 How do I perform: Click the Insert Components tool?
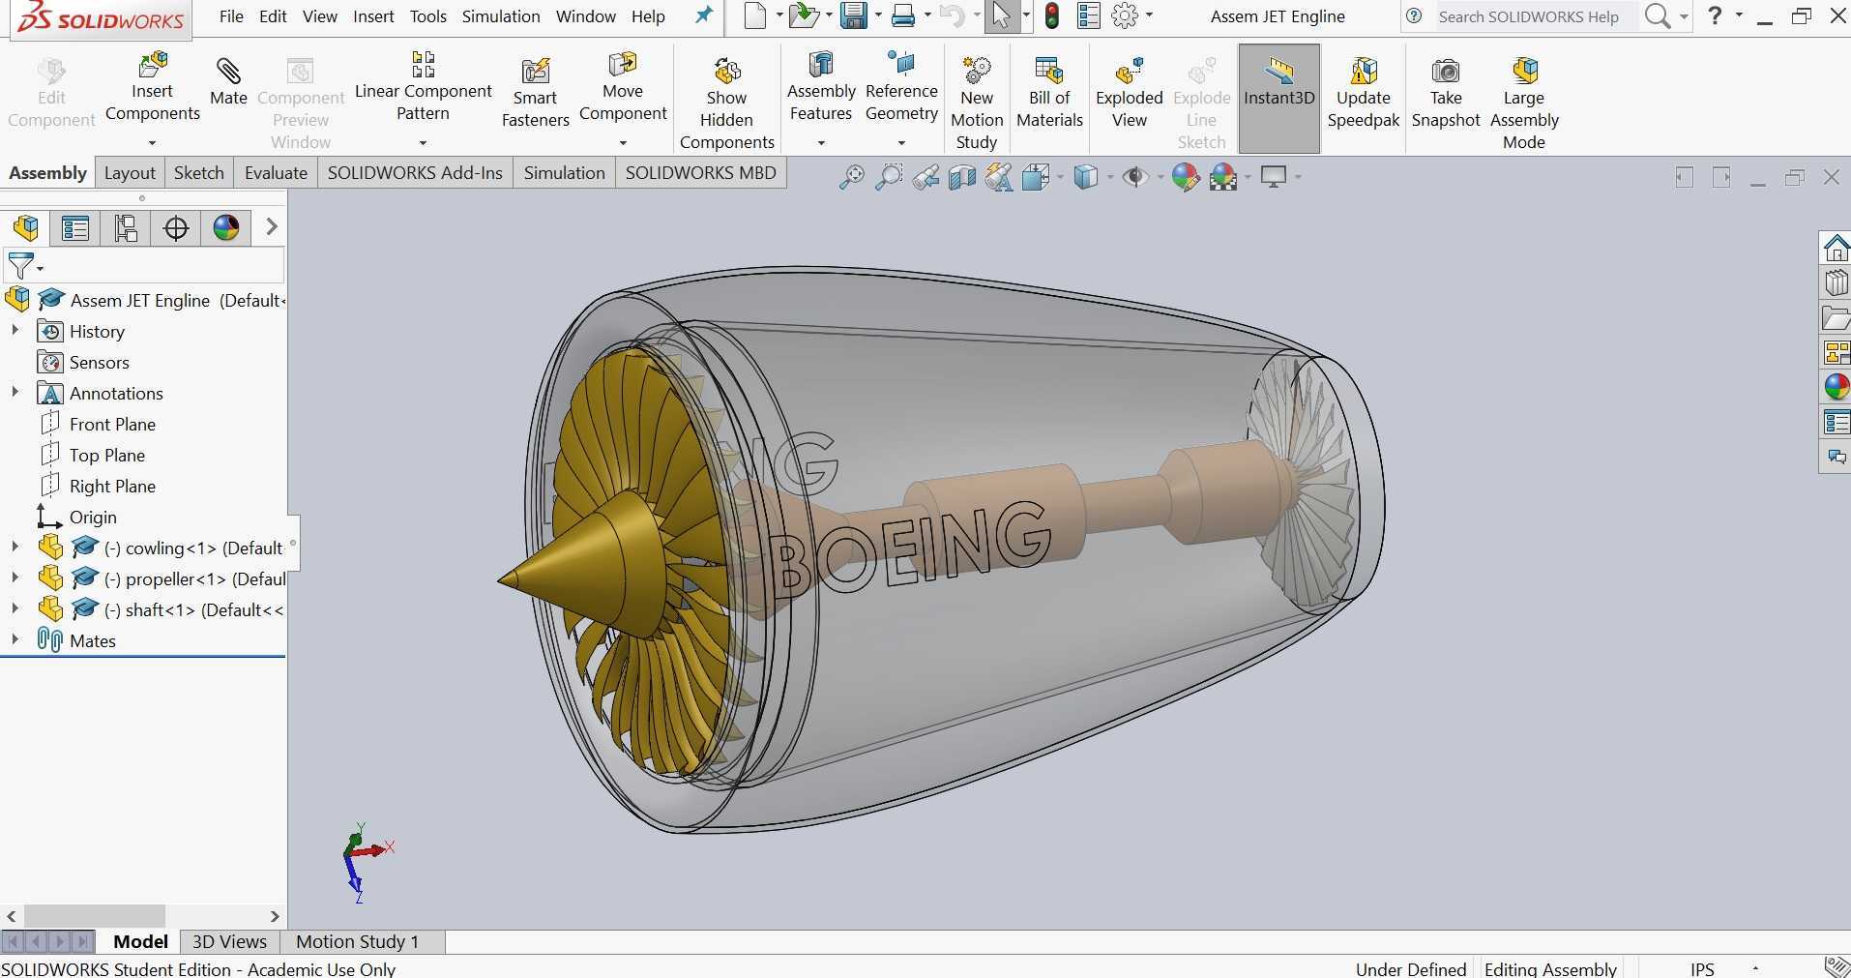pos(152,88)
